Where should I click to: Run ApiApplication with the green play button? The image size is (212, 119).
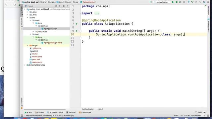pos(173,2)
